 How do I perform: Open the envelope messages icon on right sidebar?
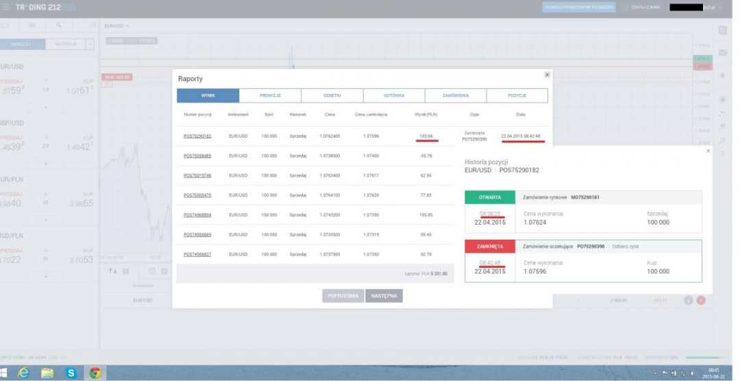723,53
